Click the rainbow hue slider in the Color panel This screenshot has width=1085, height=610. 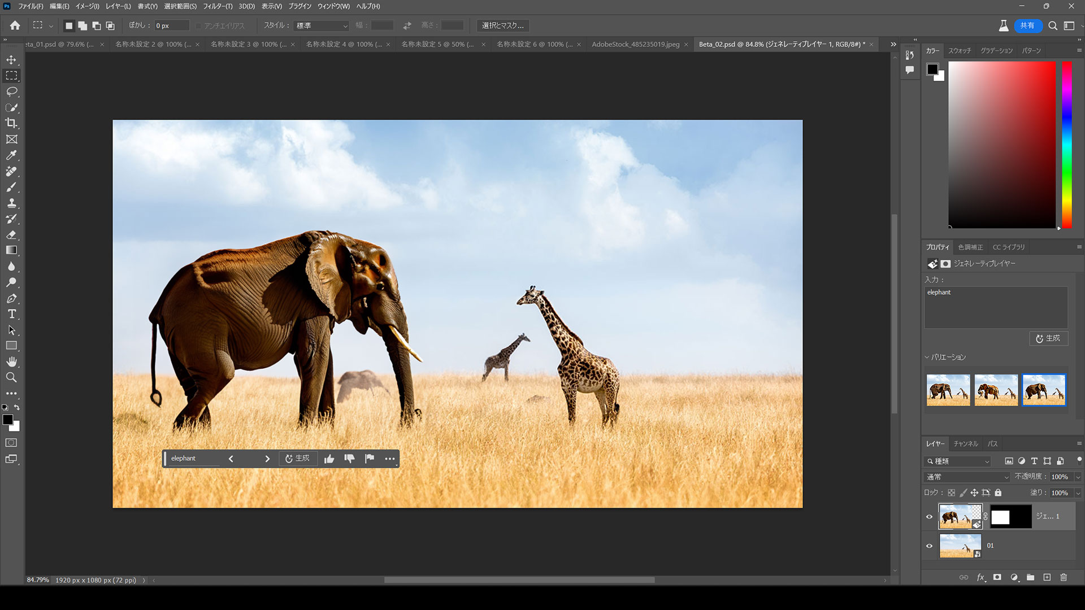coord(1067,145)
